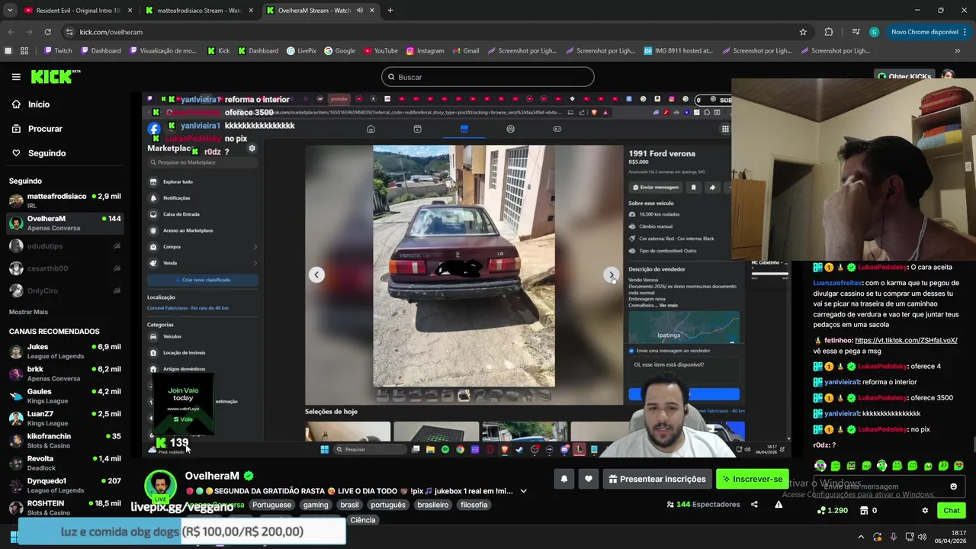
Task: Click the filosofia tag
Action: pos(474,505)
